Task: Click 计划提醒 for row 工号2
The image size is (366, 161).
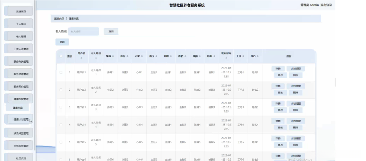Action: pyautogui.click(x=296, y=86)
